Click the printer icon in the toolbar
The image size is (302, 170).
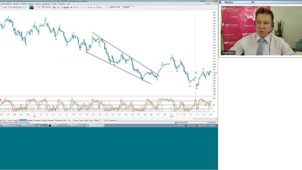pyautogui.click(x=54, y=8)
